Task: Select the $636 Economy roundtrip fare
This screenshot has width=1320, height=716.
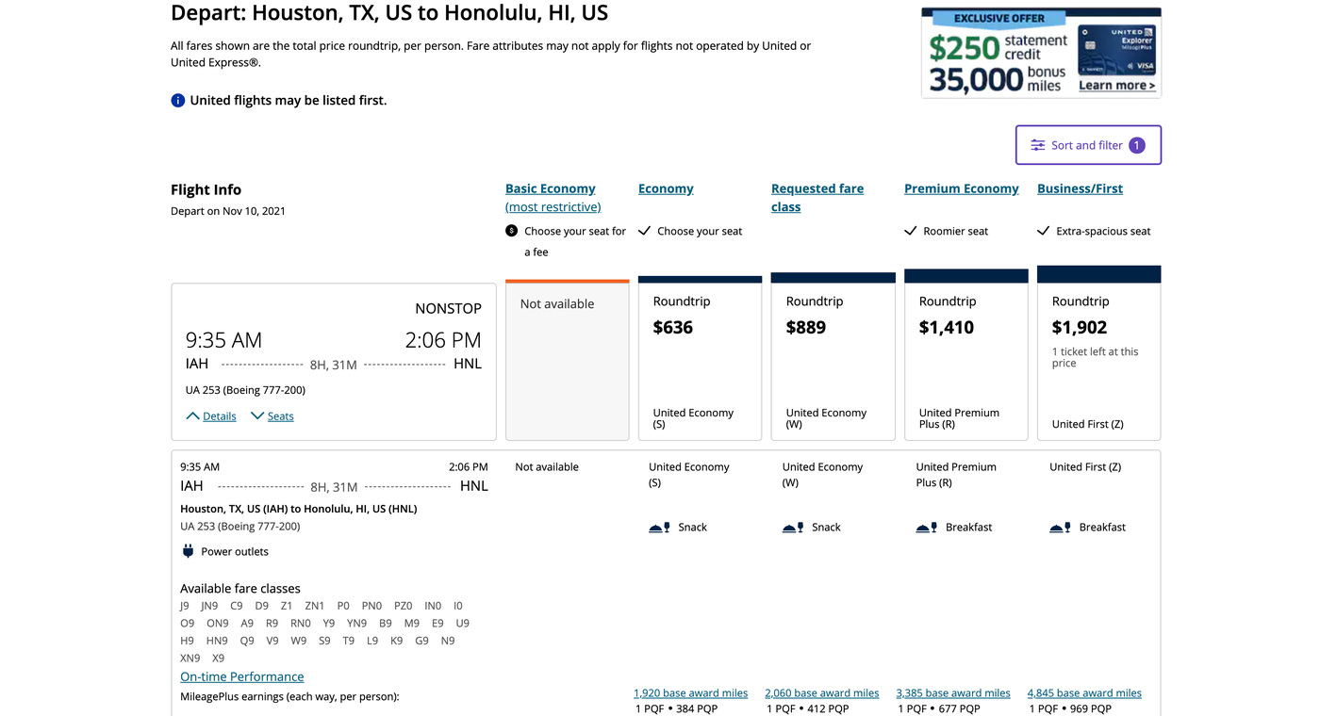Action: point(700,358)
